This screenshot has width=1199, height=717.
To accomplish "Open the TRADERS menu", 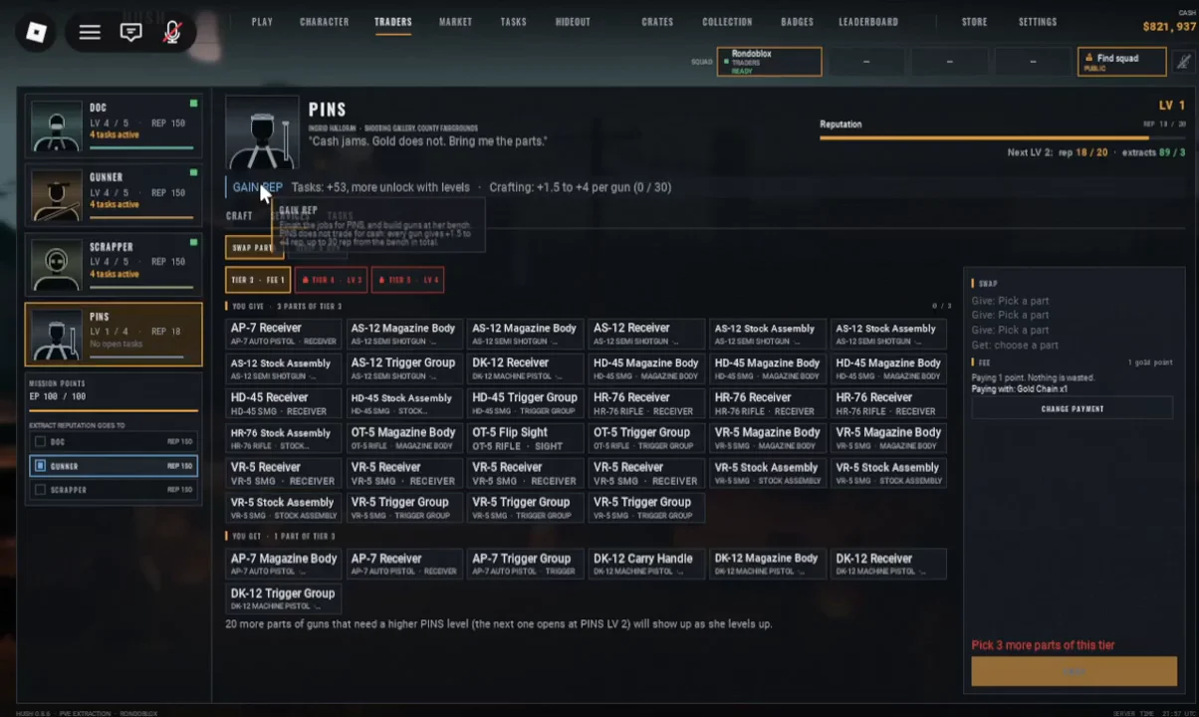I will pos(393,22).
